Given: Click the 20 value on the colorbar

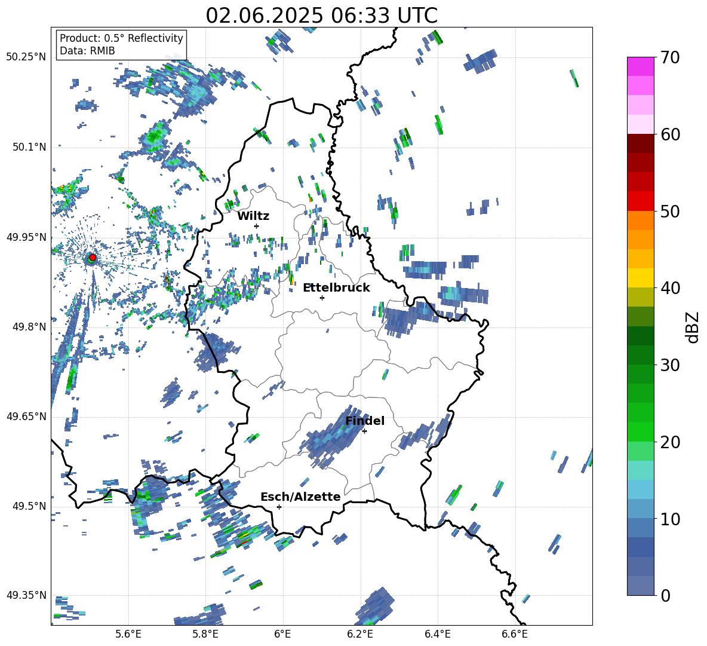Looking at the screenshot, I should click(670, 442).
